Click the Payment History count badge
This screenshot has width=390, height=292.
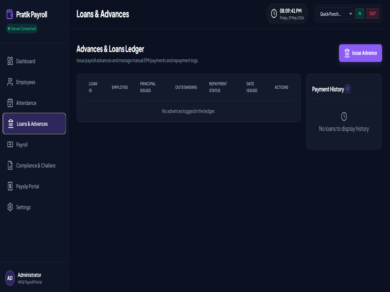click(x=347, y=89)
